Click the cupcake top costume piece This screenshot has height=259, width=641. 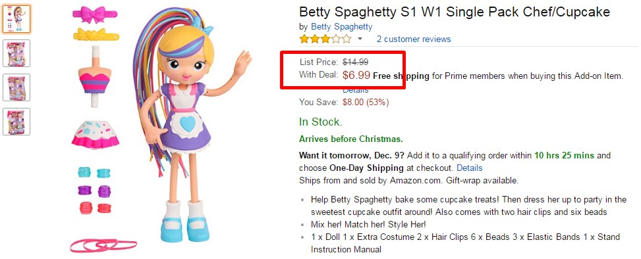point(95,76)
